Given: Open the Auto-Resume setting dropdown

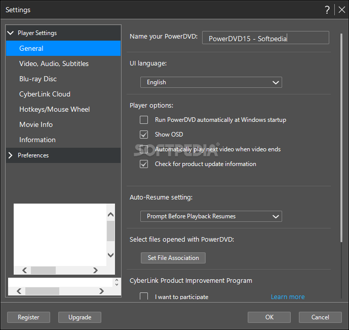Looking at the screenshot, I should (x=211, y=216).
